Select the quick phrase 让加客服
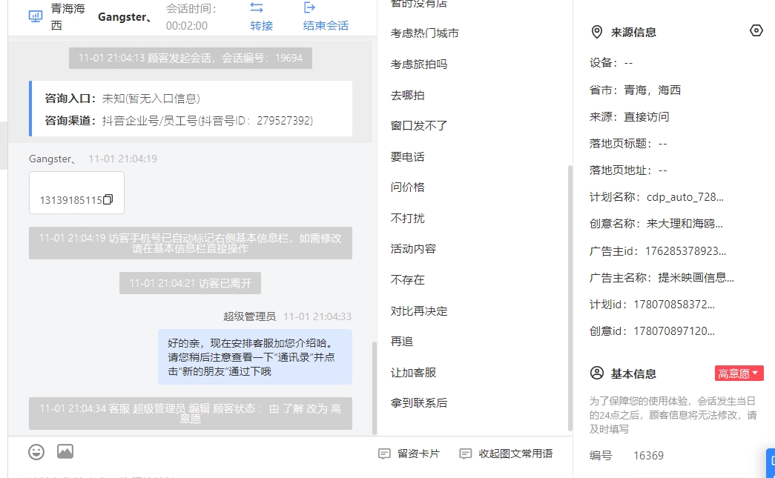Screen dimensions: 775x478 tap(413, 373)
